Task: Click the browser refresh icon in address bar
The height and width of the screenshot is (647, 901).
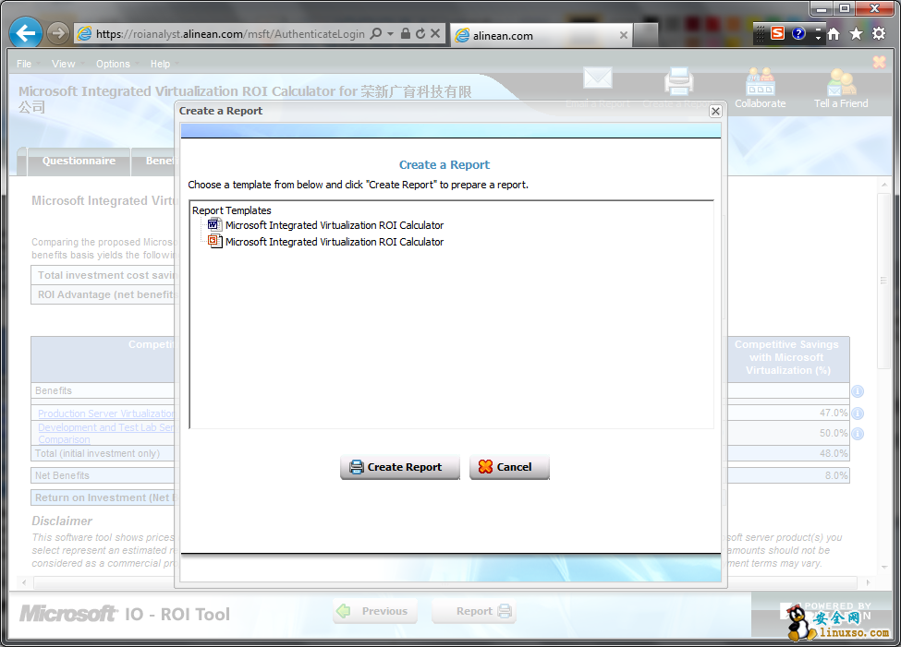Action: [420, 34]
